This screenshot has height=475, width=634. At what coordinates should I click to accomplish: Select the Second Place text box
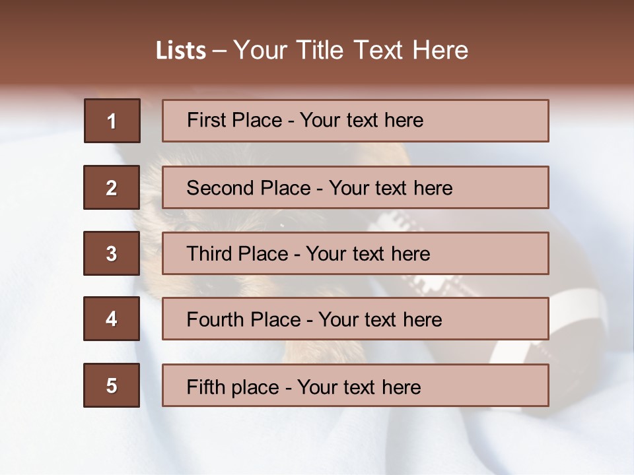pyautogui.click(x=355, y=187)
